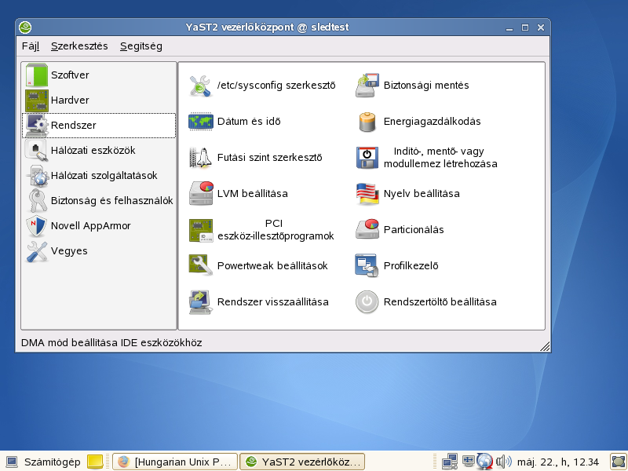Select the Novell AppArmor shield icon

click(x=36, y=226)
